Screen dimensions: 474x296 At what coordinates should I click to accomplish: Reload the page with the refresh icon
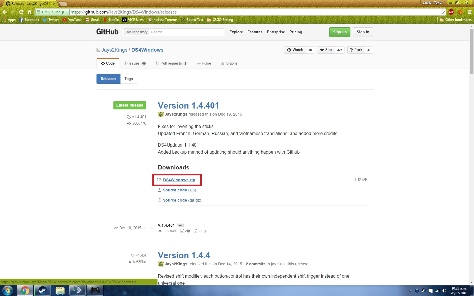click(x=21, y=12)
